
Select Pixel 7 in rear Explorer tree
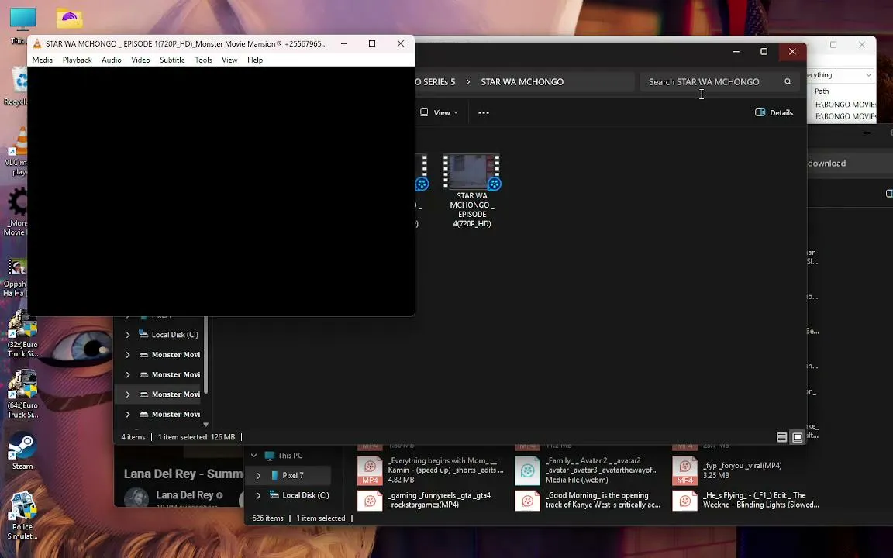293,475
